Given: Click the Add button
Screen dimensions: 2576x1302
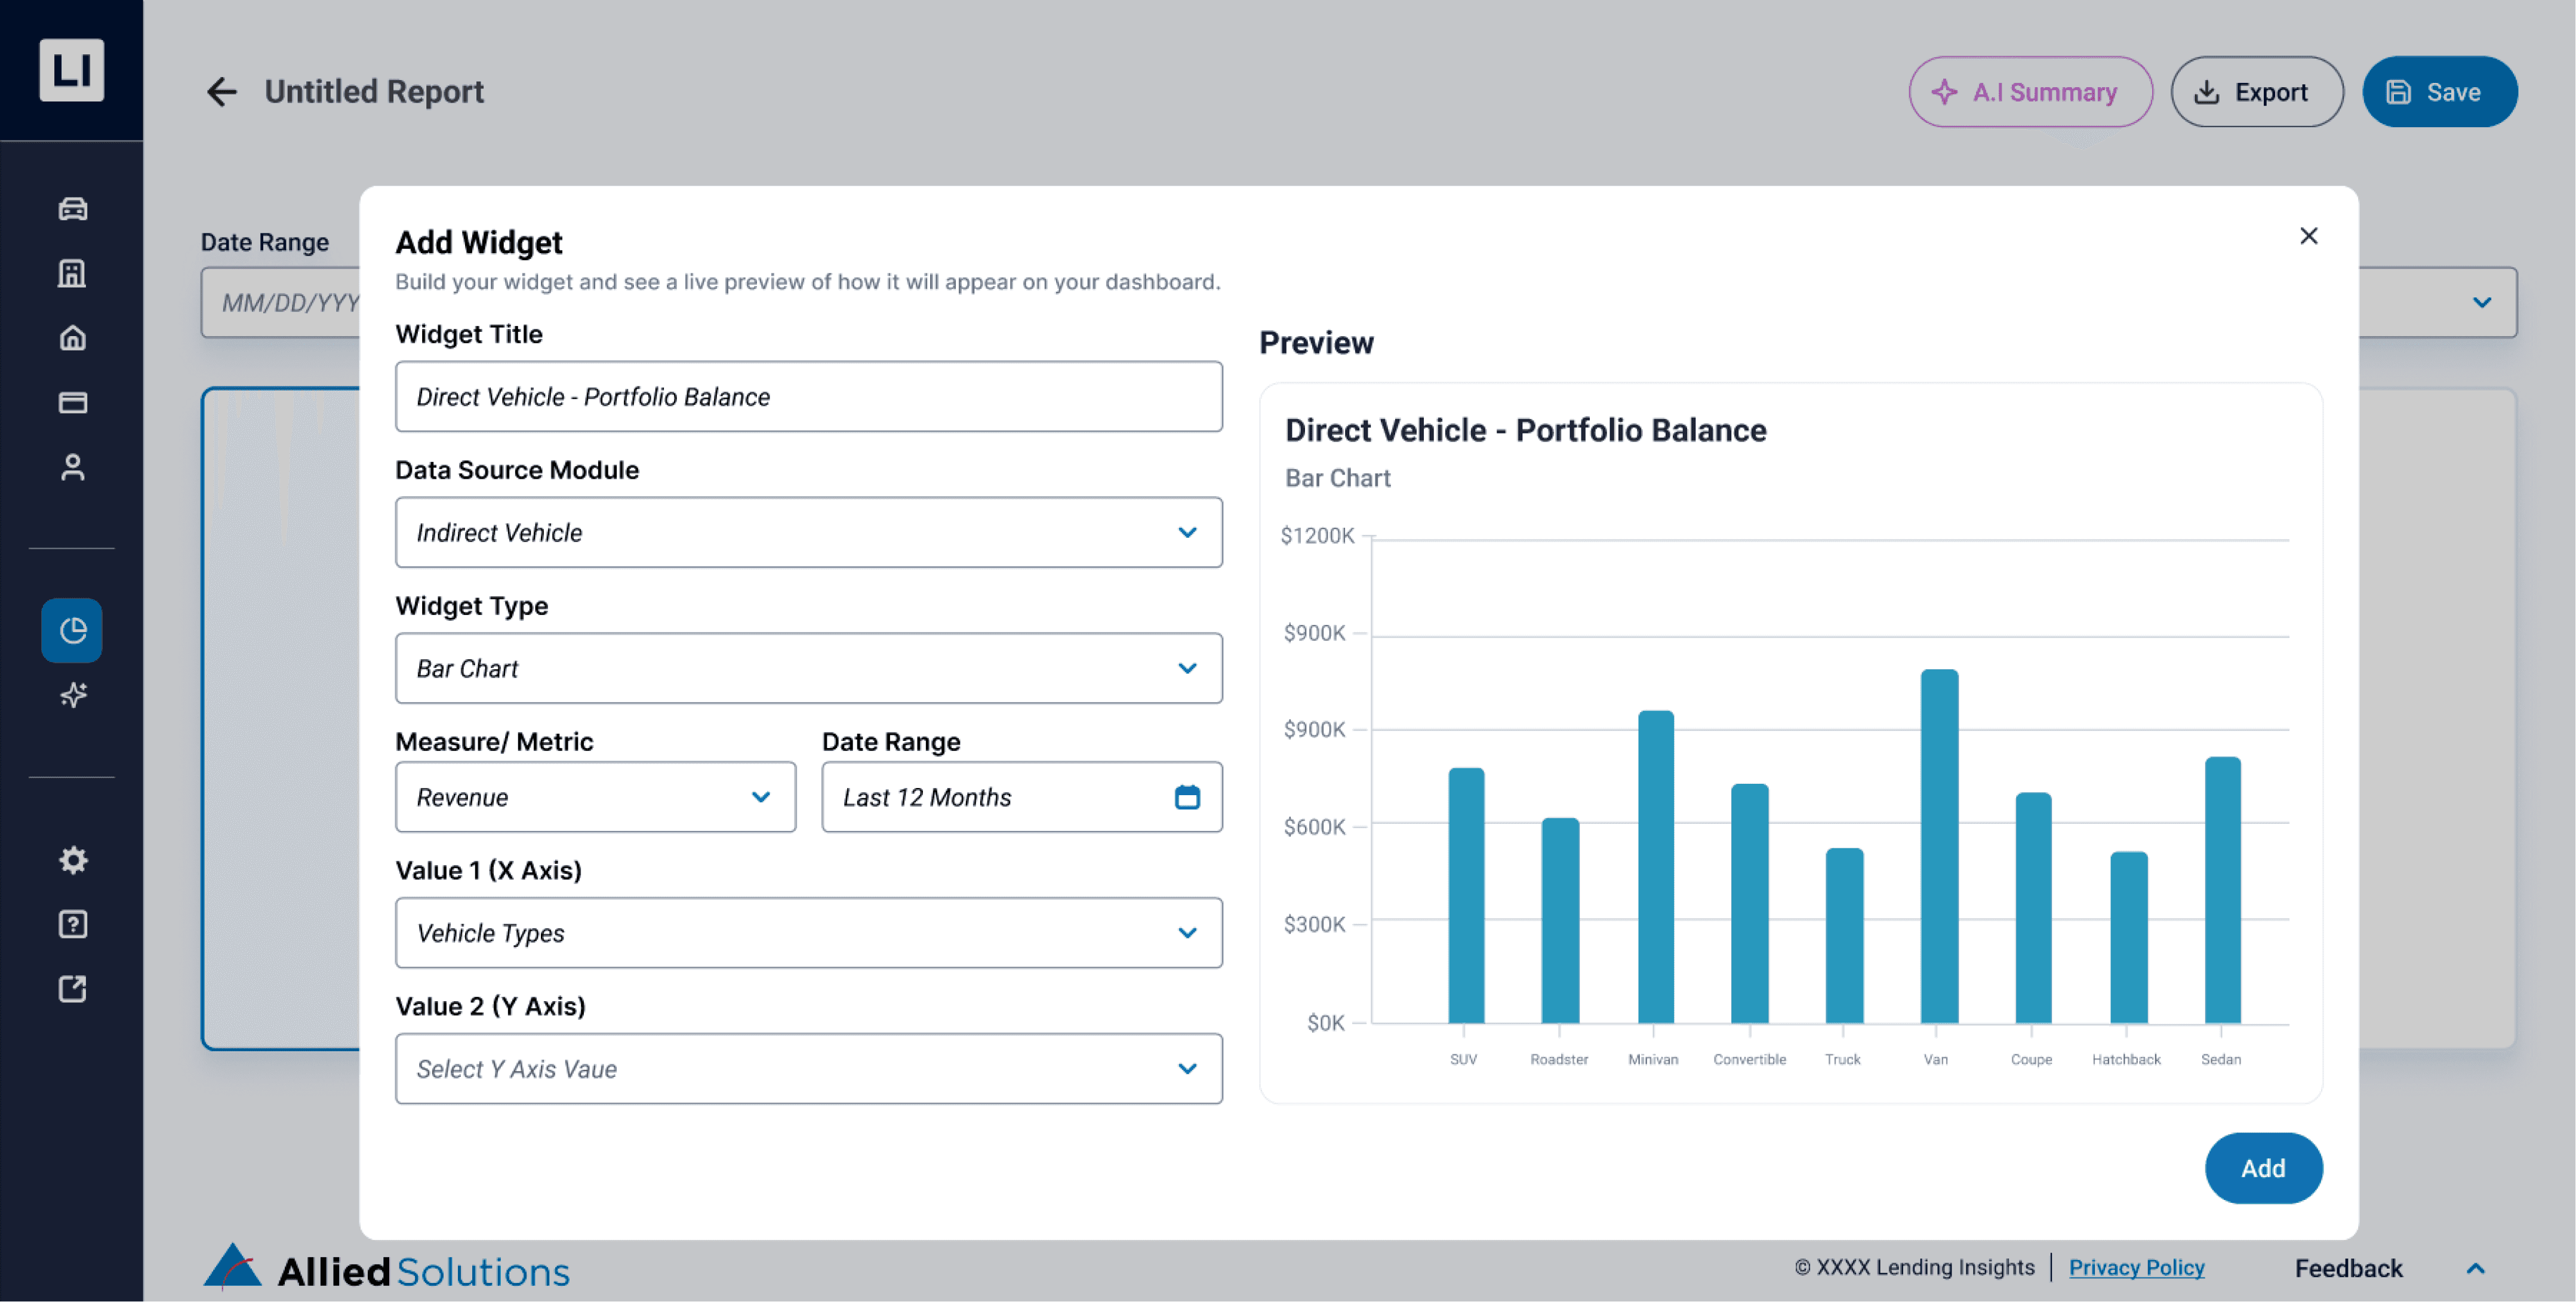Looking at the screenshot, I should point(2262,1168).
